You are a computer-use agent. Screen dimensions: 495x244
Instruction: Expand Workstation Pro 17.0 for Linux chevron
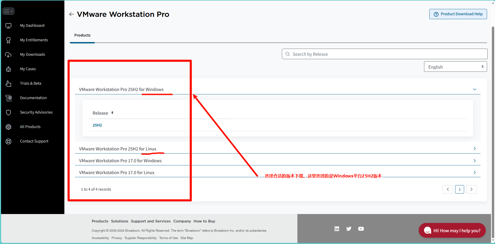(475, 172)
